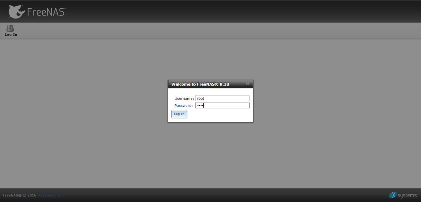Click the 'FreeNAS® © 2016' footer text
This screenshot has height=202, width=421.
tap(19, 195)
